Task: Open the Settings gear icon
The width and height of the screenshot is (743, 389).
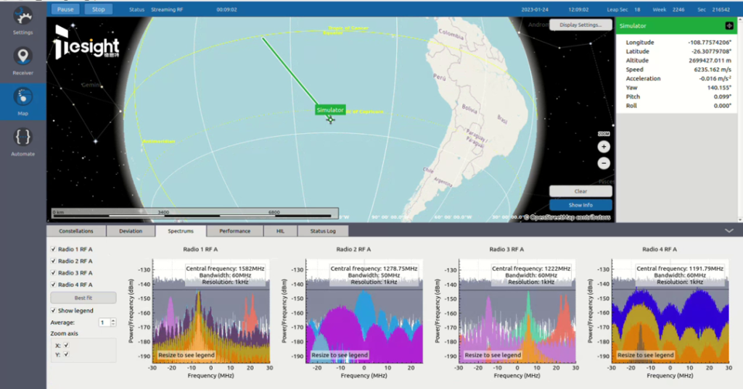Action: [x=22, y=17]
